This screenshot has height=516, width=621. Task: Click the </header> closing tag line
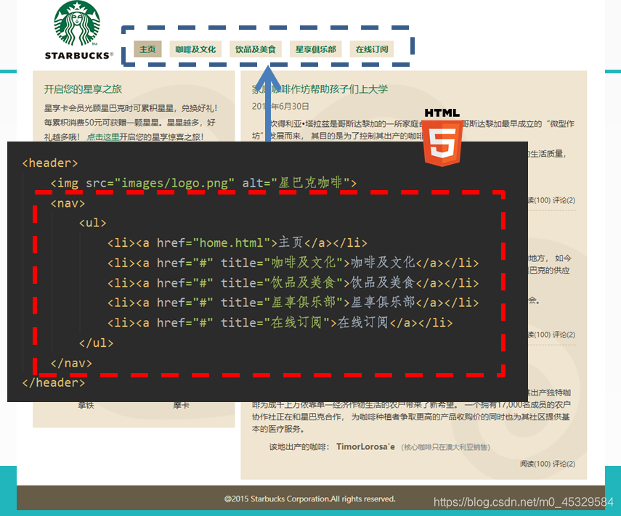point(54,382)
